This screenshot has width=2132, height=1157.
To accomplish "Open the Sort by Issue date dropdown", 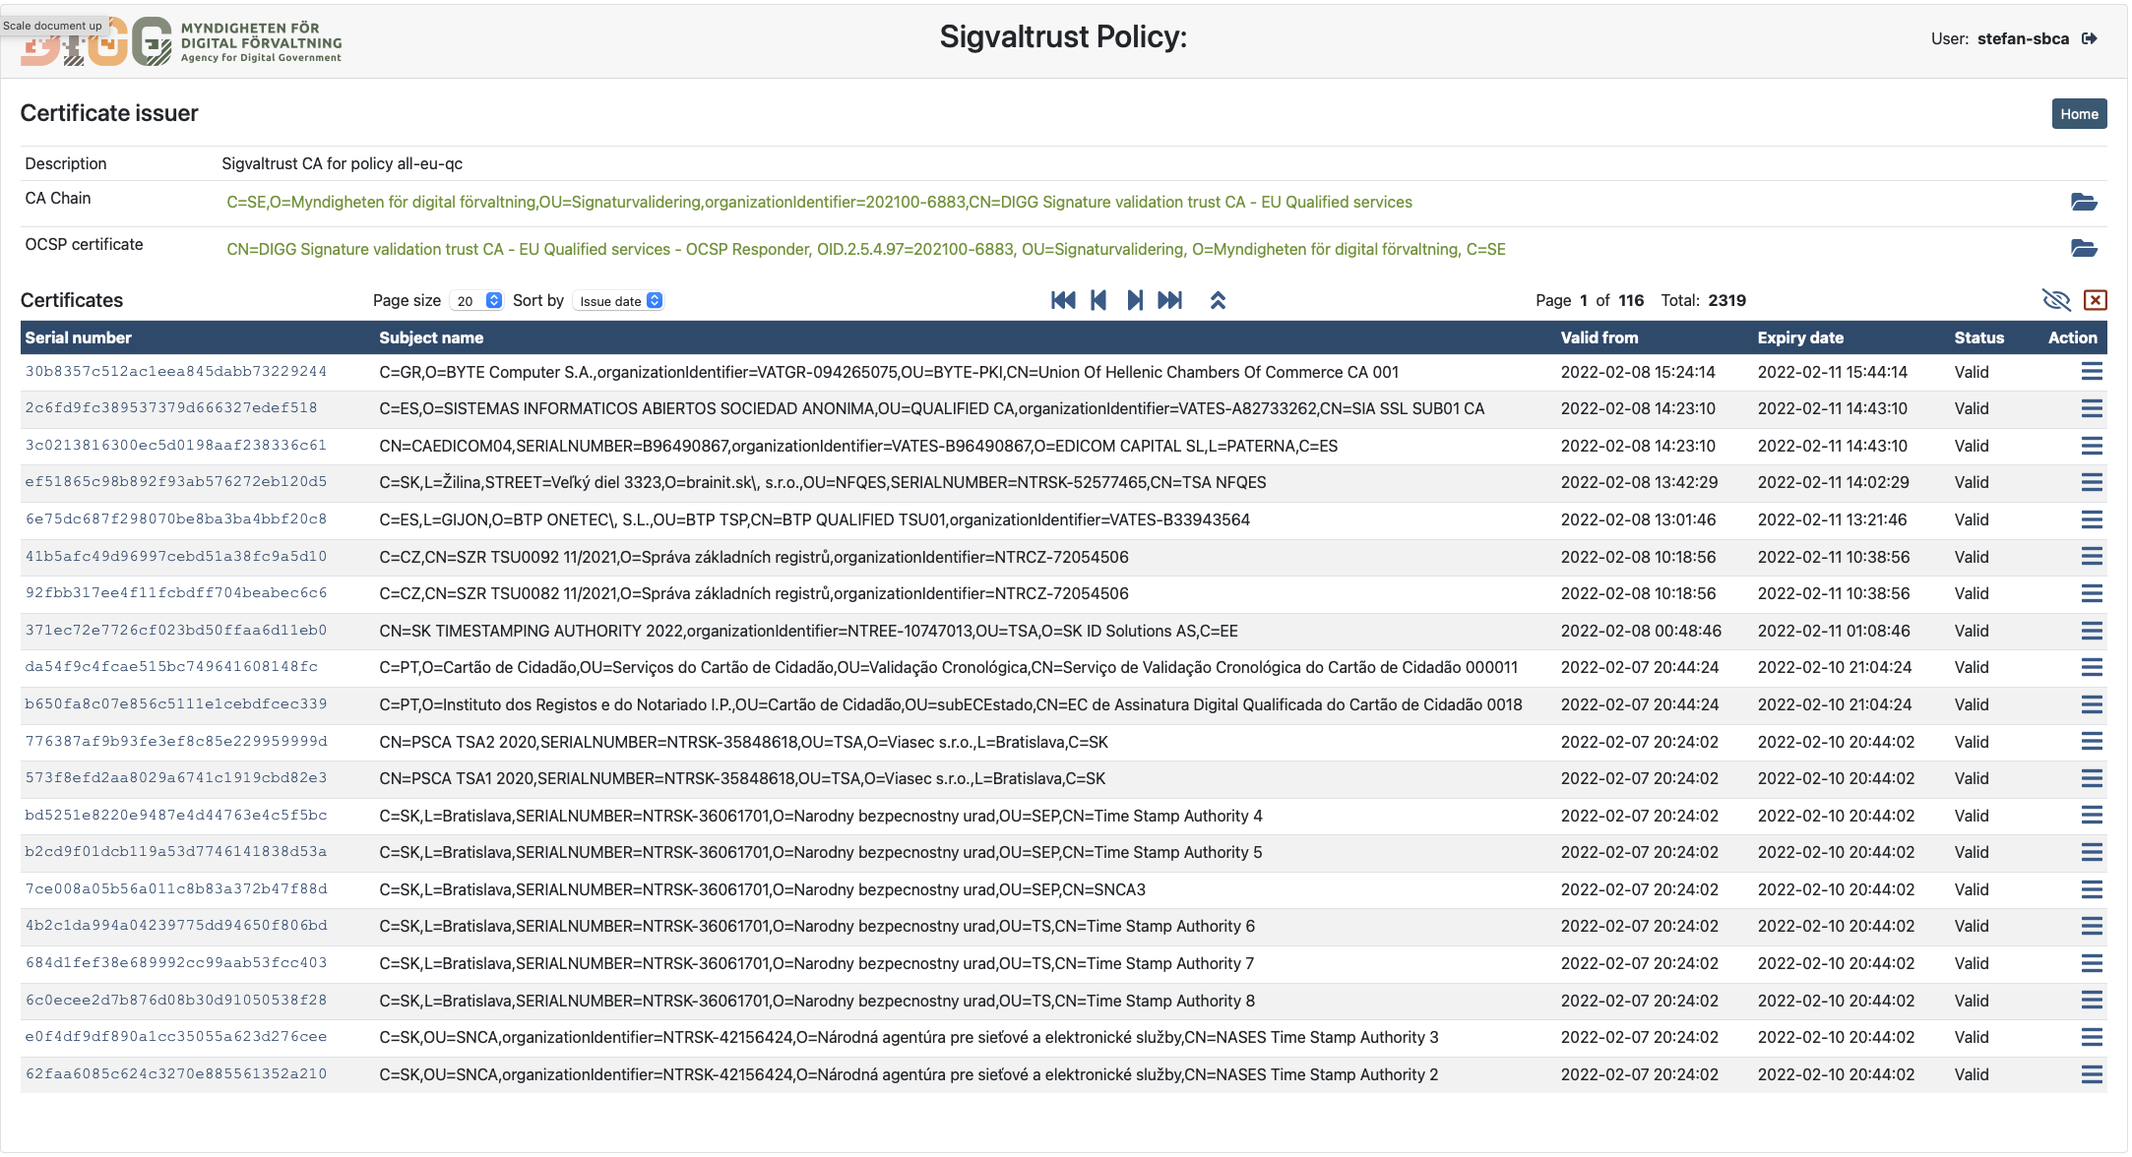I will [x=620, y=301].
